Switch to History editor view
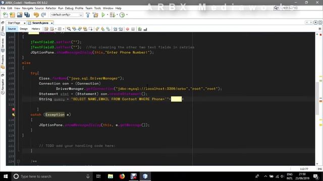 pyautogui.click(x=36, y=29)
